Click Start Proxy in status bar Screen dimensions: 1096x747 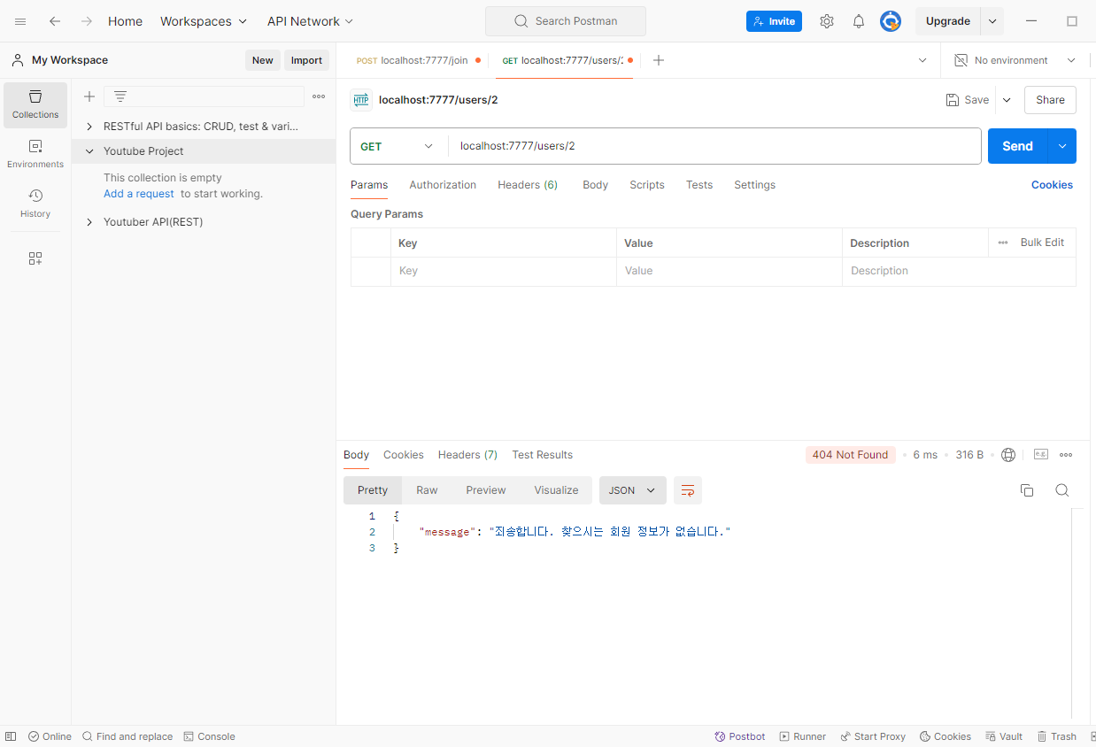pyautogui.click(x=873, y=736)
